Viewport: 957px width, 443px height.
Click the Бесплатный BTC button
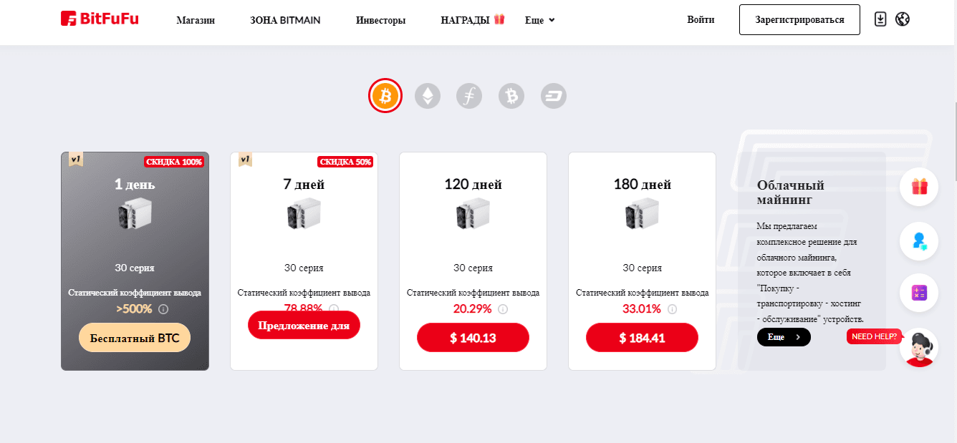tap(135, 338)
